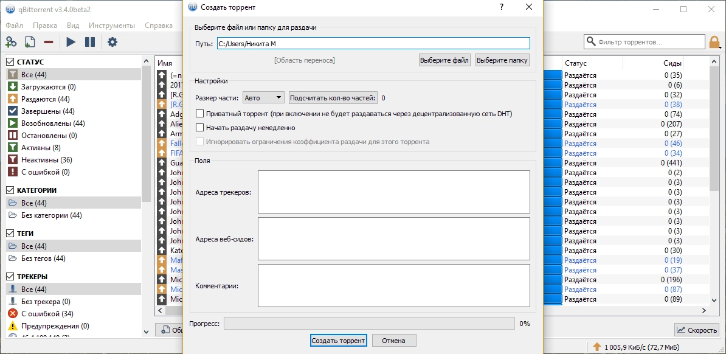This screenshot has height=354, width=726.
Task: Click the orange upload arrow icon in the status bar
Action: pos(597,346)
